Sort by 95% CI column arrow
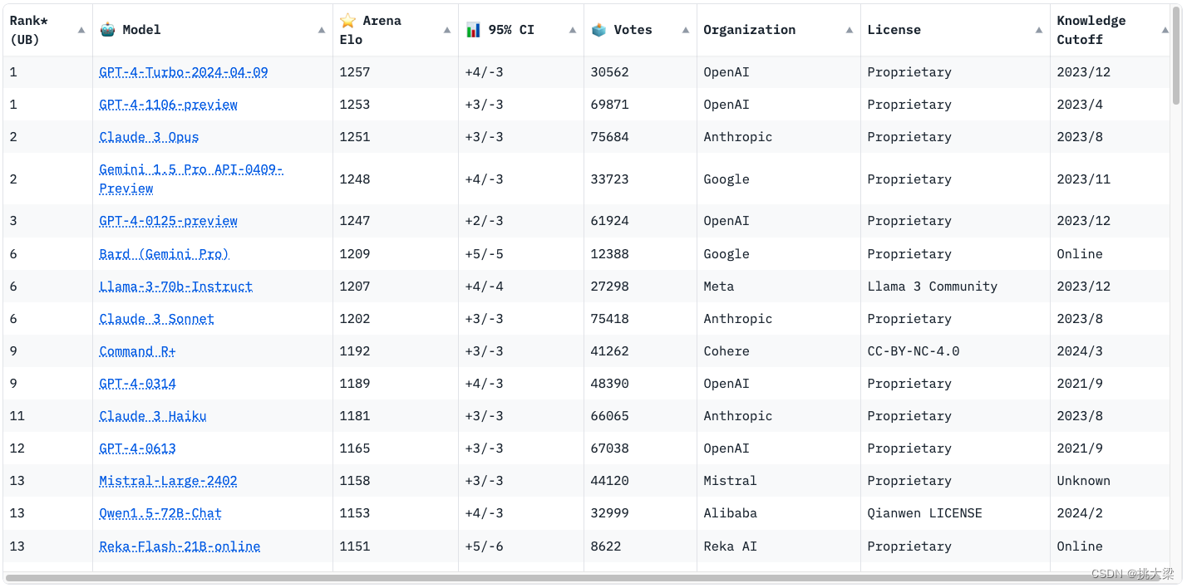The height and width of the screenshot is (588, 1187). (573, 30)
